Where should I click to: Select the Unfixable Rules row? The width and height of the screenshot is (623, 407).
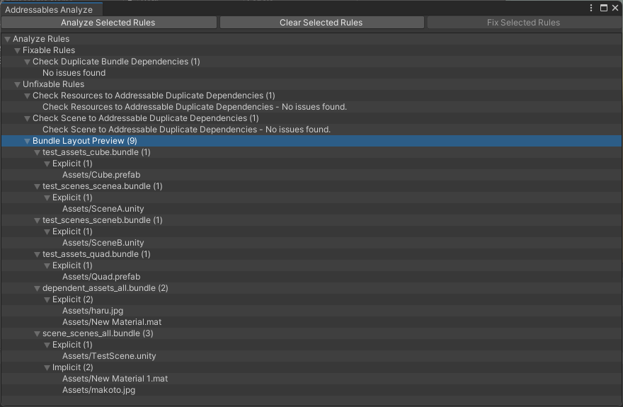[x=311, y=84]
